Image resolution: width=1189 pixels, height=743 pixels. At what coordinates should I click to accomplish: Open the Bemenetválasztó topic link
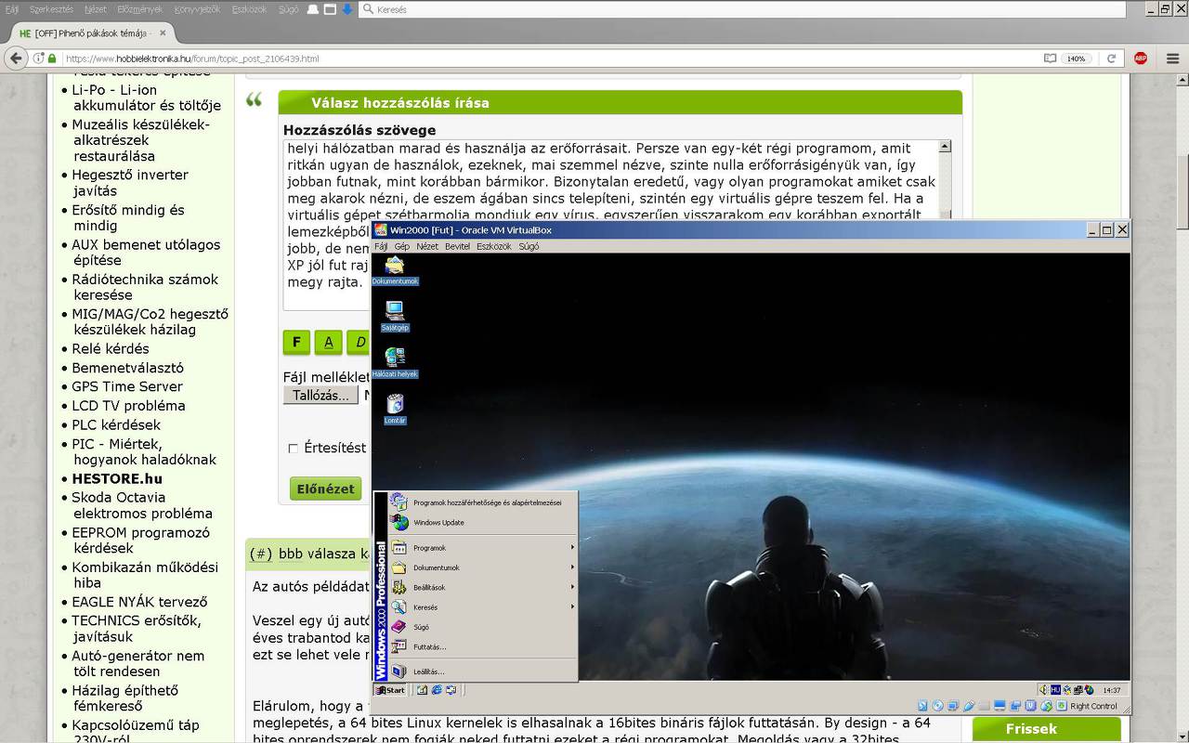(x=128, y=368)
